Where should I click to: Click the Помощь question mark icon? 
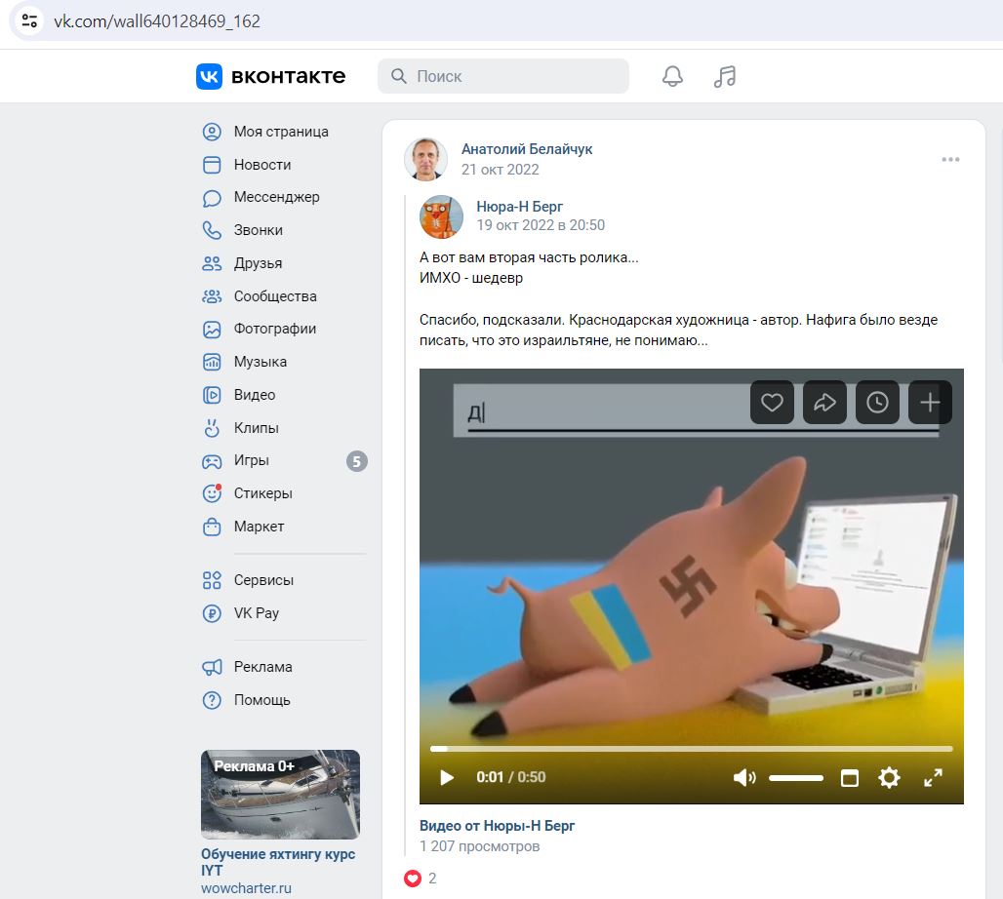(x=212, y=700)
